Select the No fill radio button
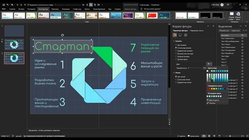 click(176, 45)
